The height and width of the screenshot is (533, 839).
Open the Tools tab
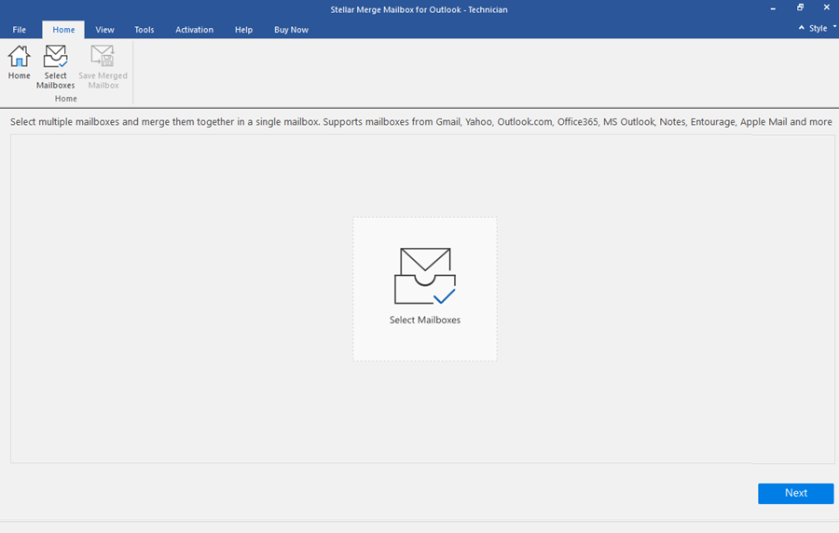coord(144,30)
